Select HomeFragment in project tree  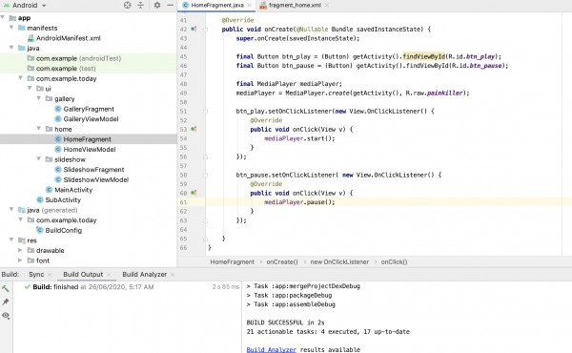pyautogui.click(x=87, y=139)
